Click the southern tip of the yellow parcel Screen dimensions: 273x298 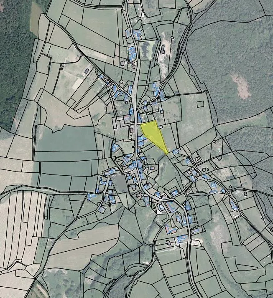167,152
